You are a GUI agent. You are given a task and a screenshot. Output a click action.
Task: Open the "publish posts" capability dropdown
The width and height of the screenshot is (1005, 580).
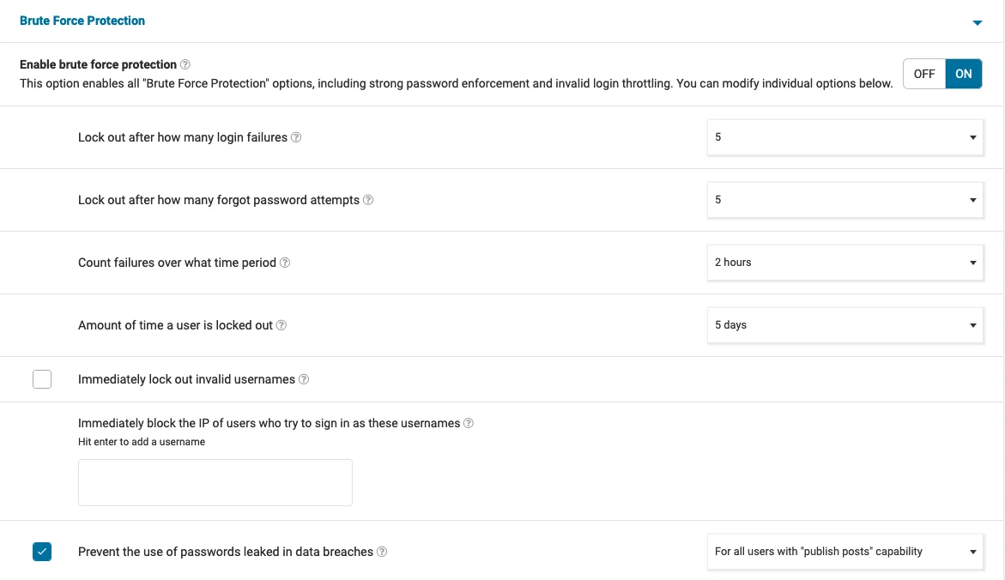[x=845, y=552]
